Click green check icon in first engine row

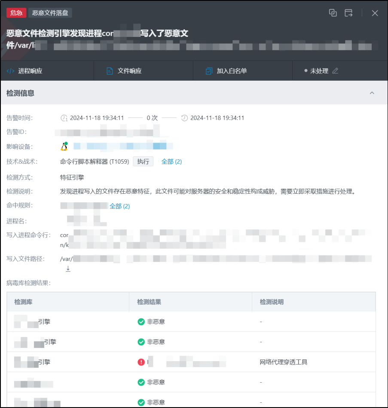(x=141, y=322)
